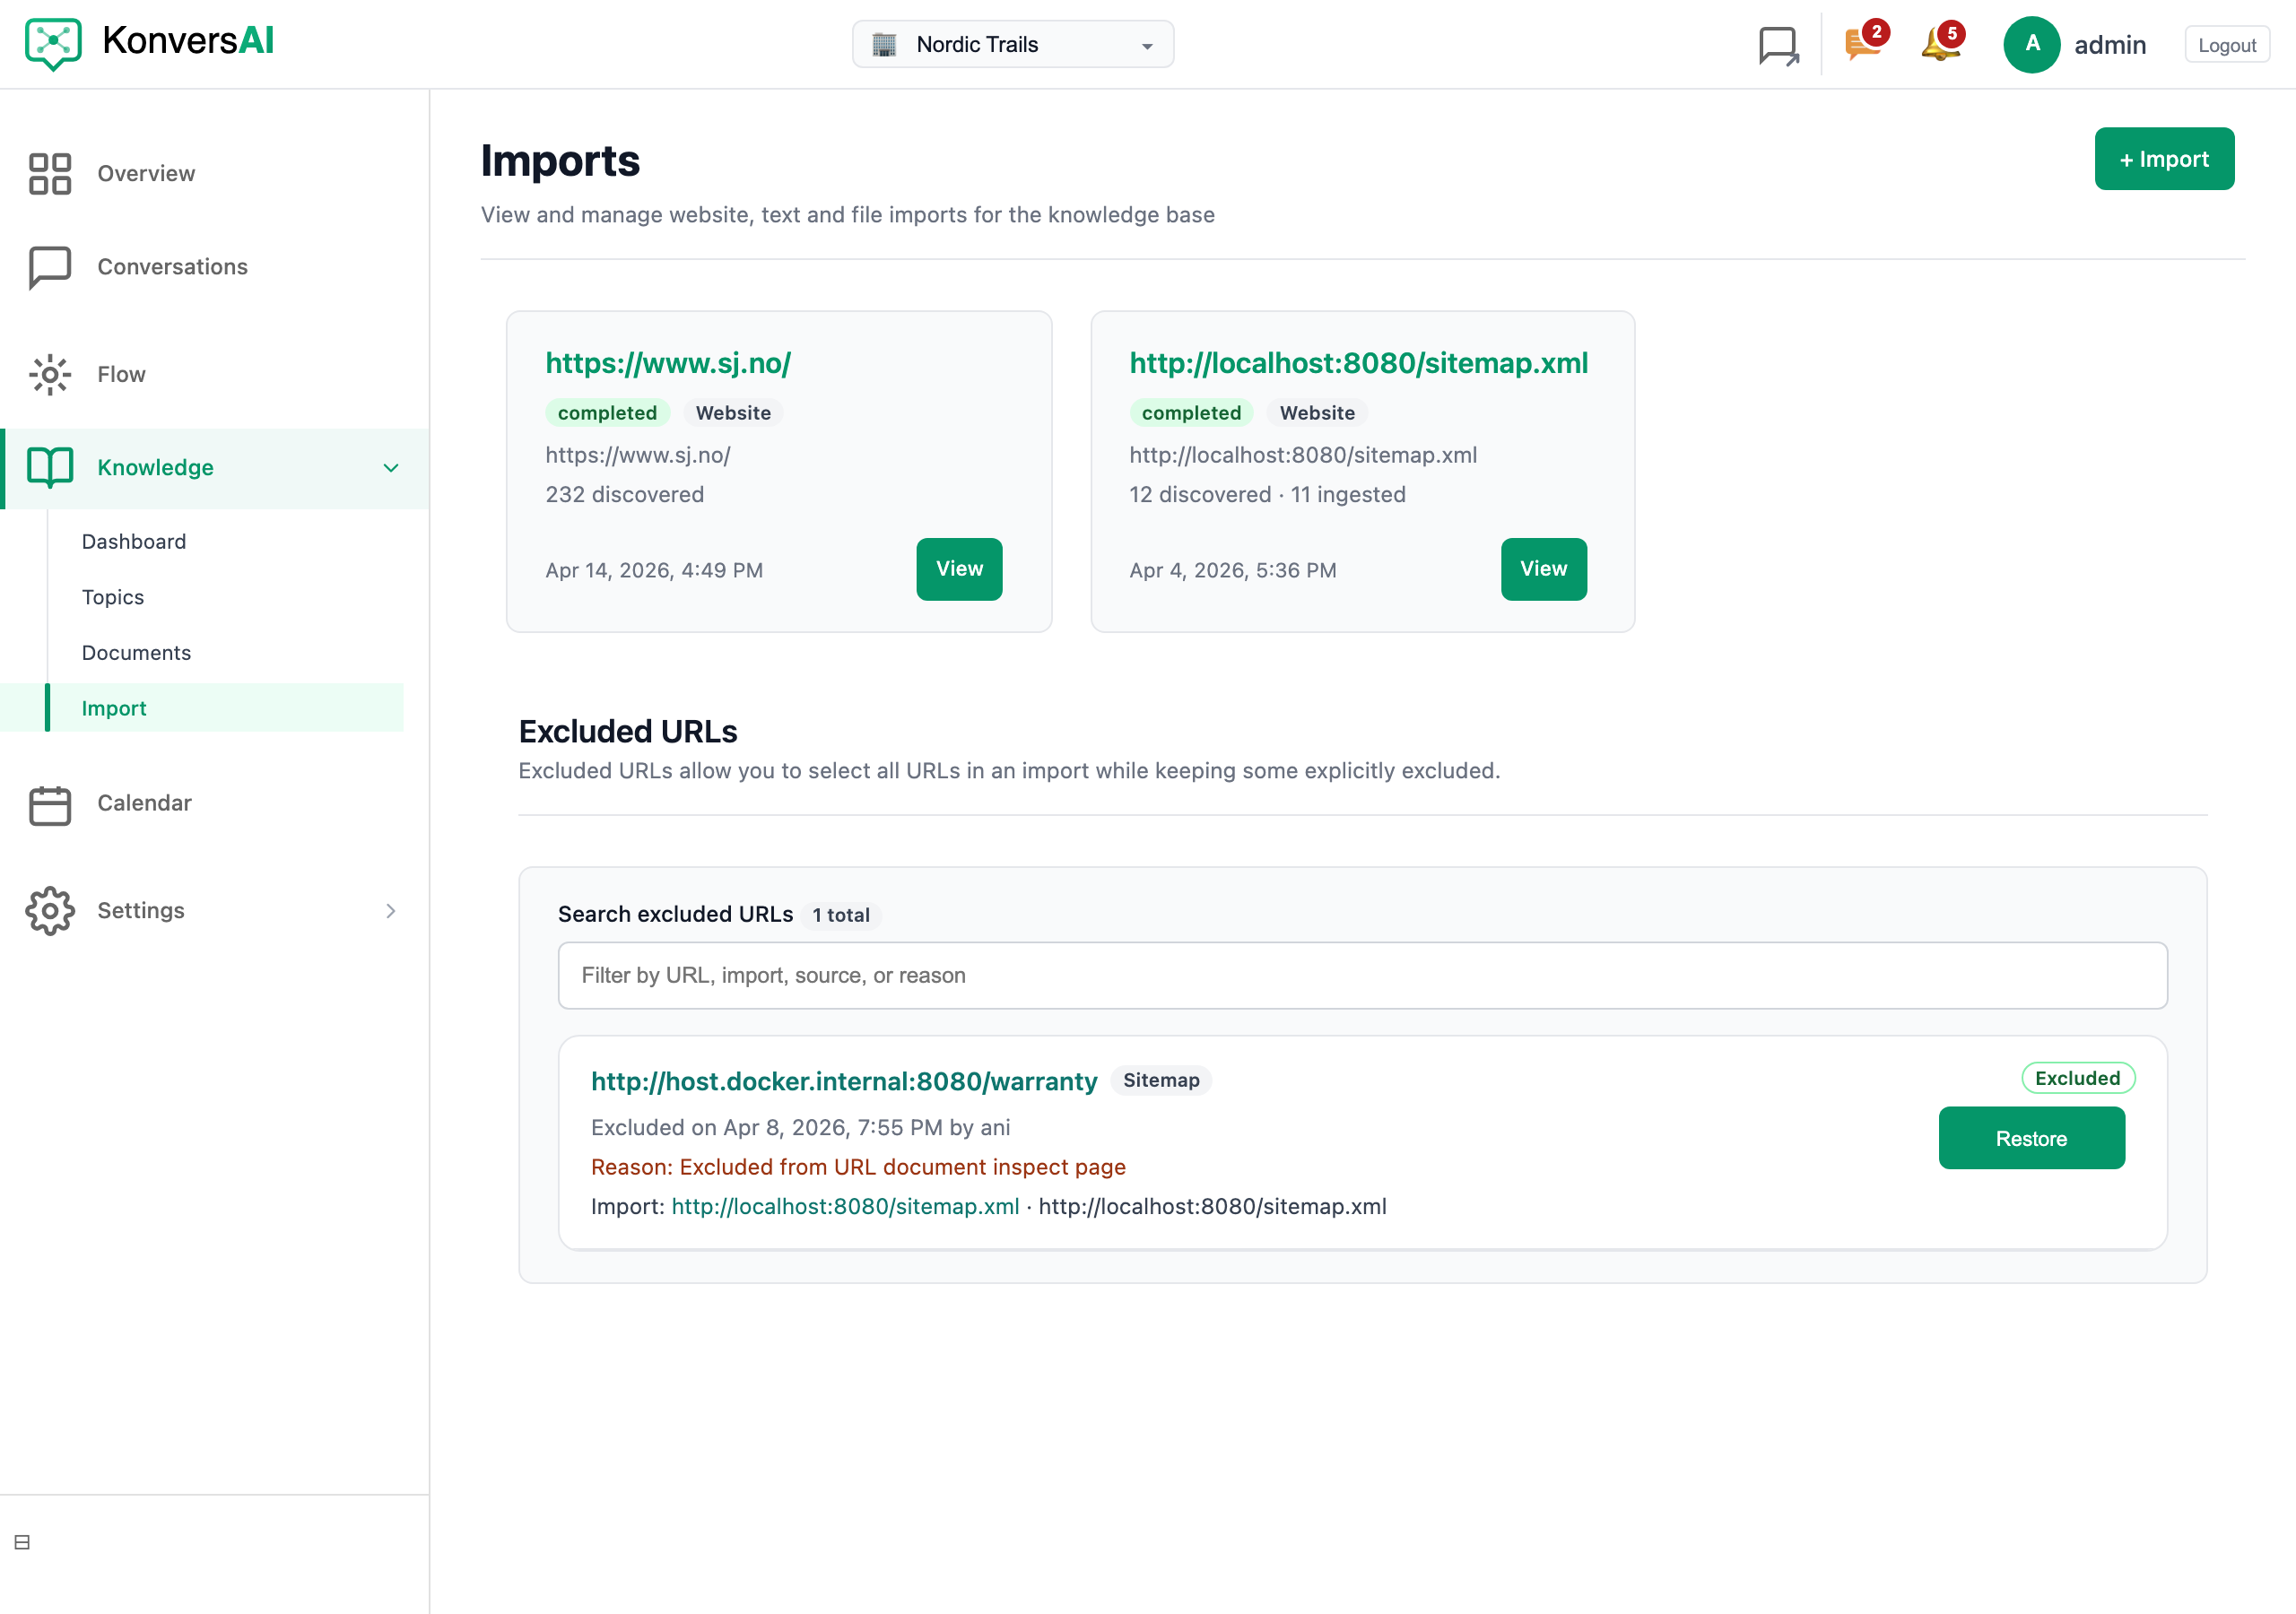Open the Import sitemap.xml link in excluded row

845,1206
